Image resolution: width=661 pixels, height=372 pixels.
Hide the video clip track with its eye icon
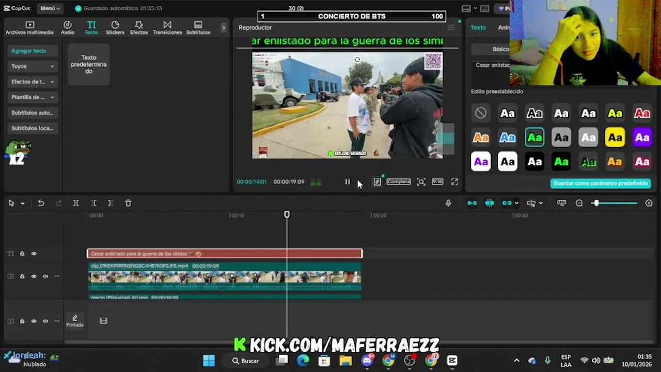tap(34, 276)
